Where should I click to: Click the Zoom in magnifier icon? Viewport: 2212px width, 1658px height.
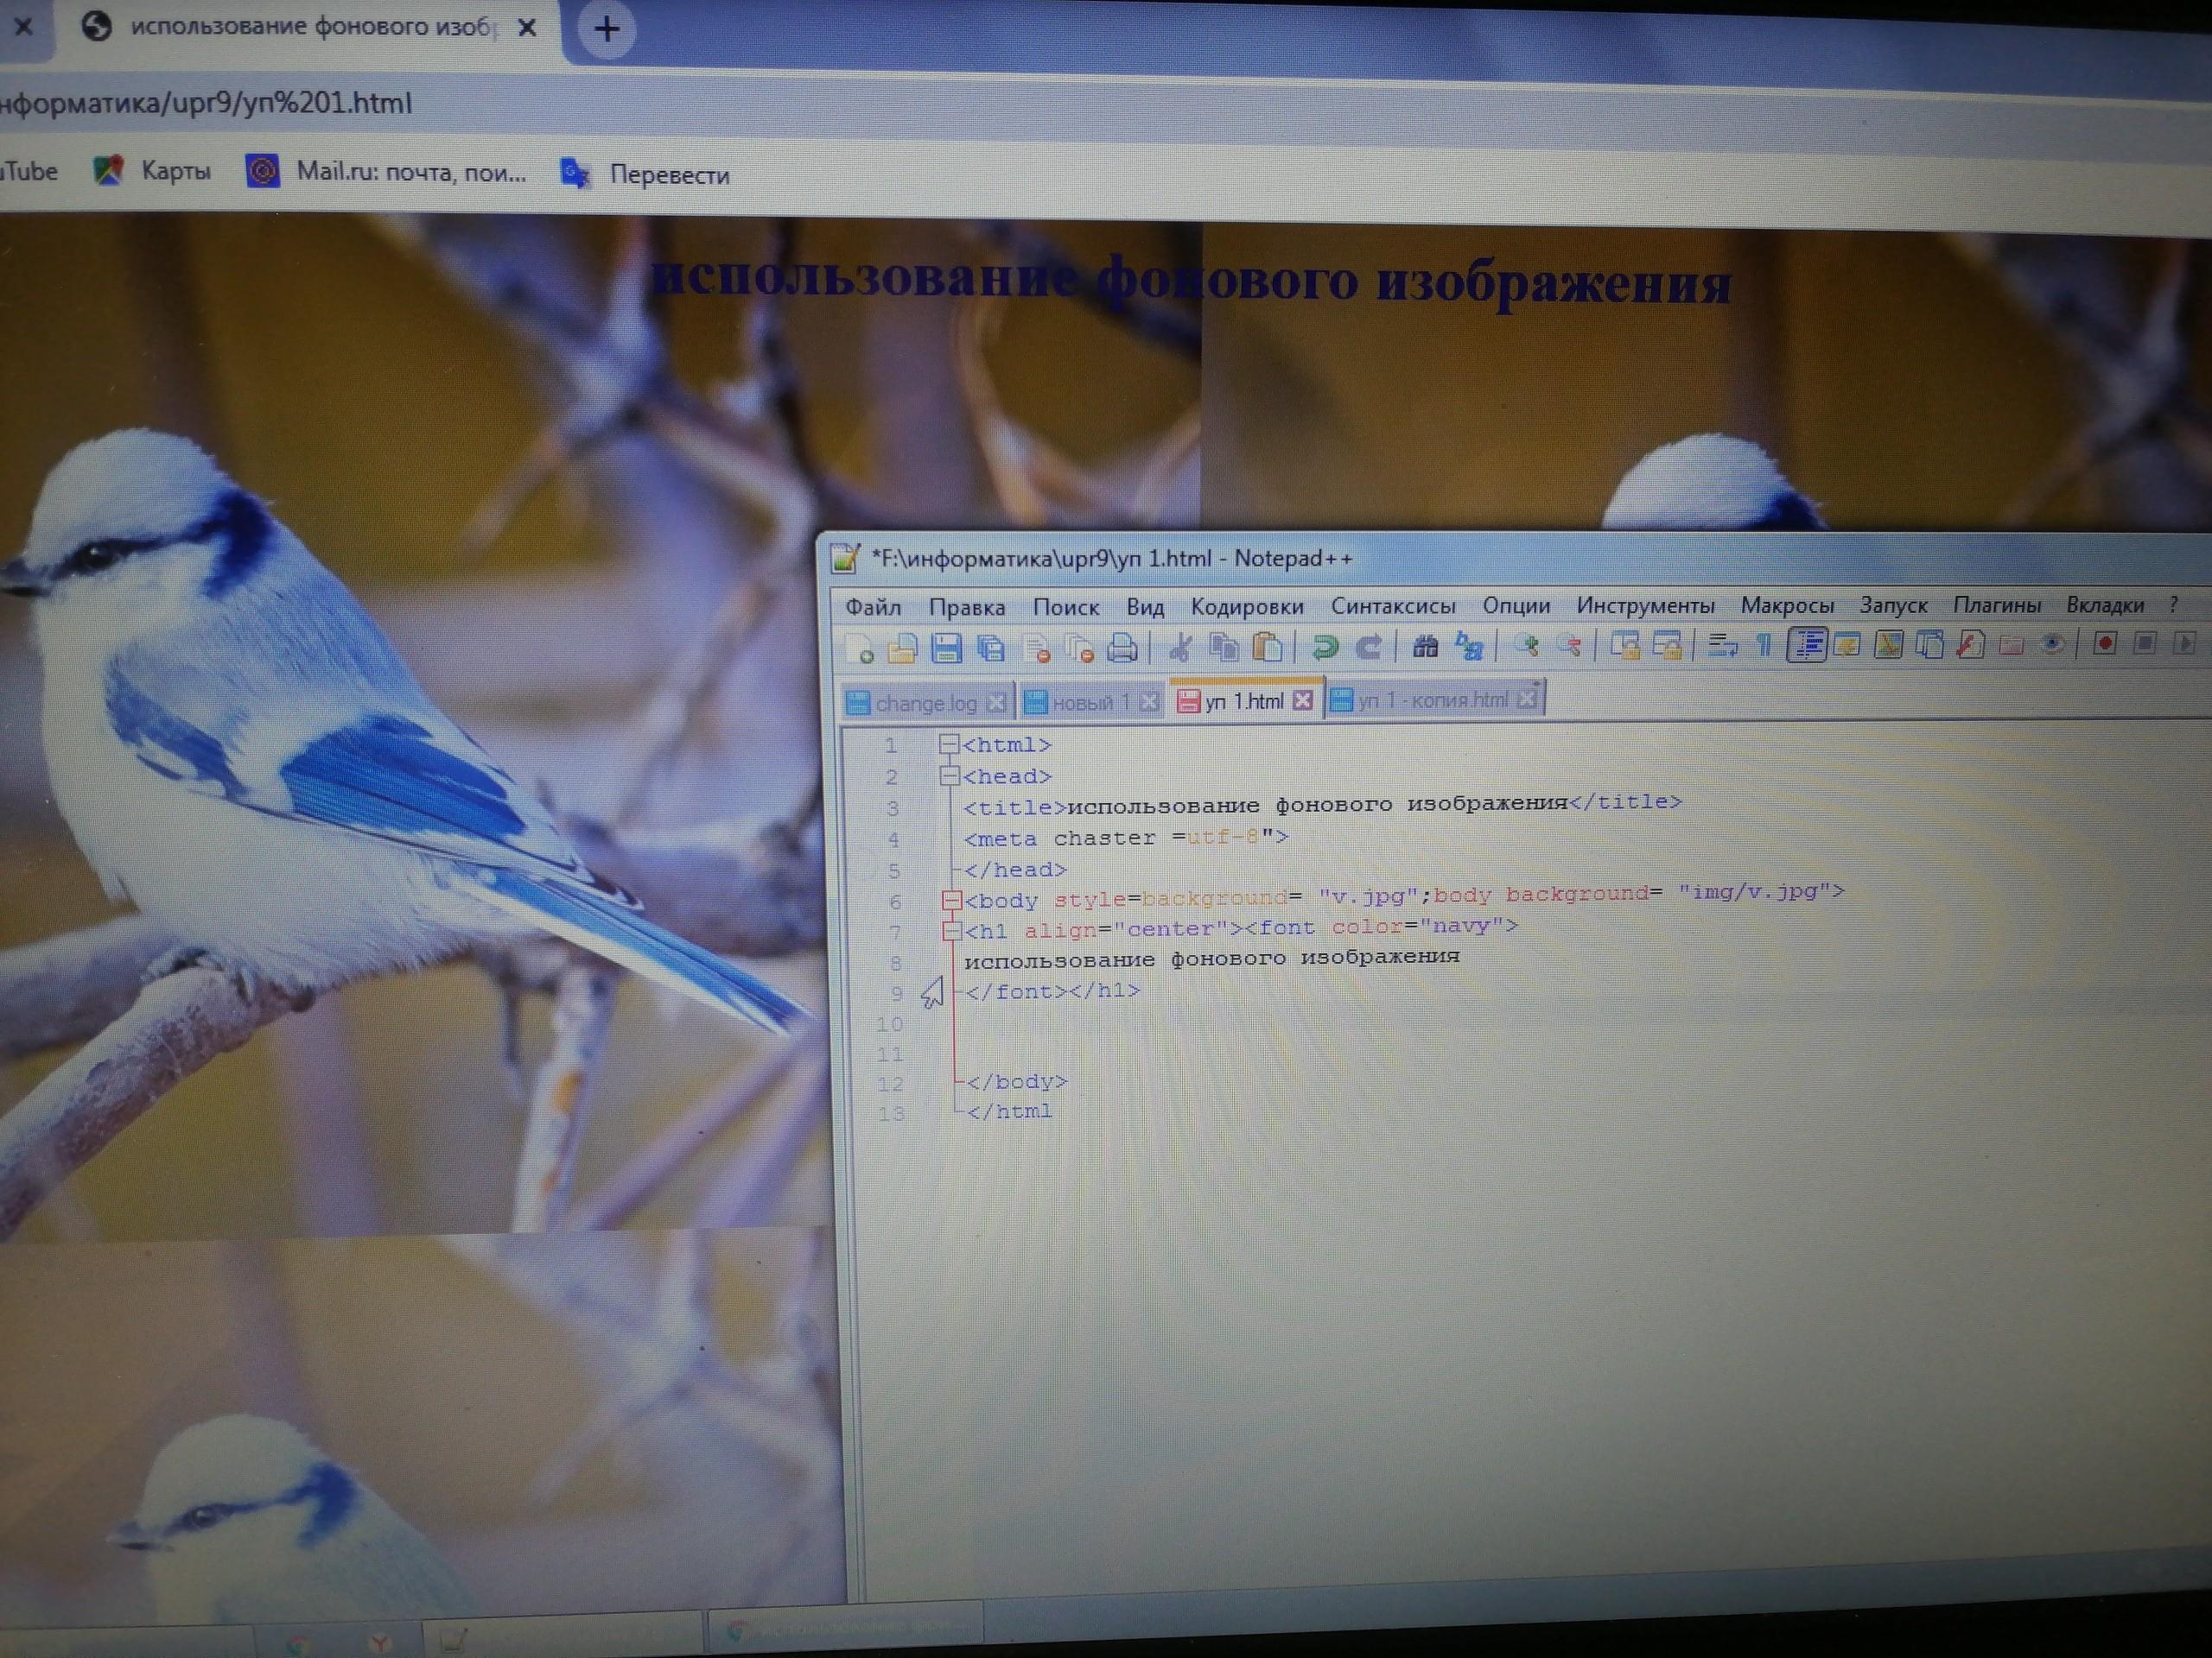tap(1526, 646)
